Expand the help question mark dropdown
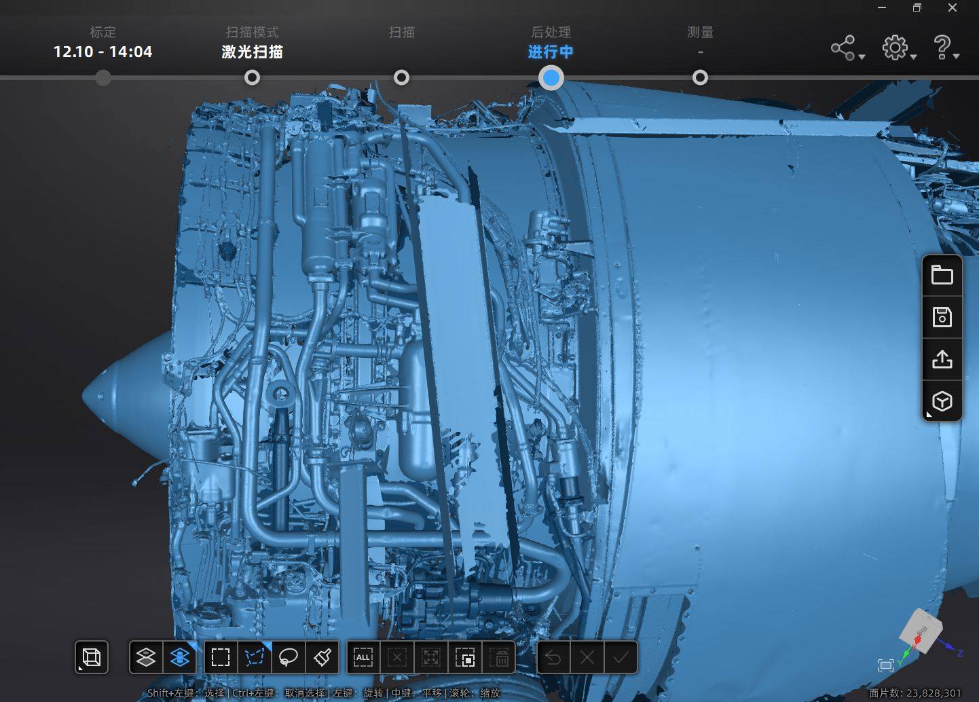Viewport: 979px width, 702px height. [946, 48]
